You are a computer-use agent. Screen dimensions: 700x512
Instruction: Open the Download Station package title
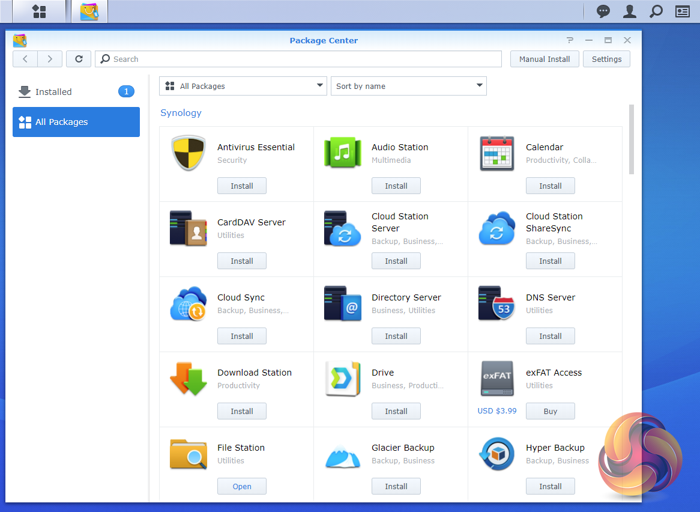pos(255,373)
